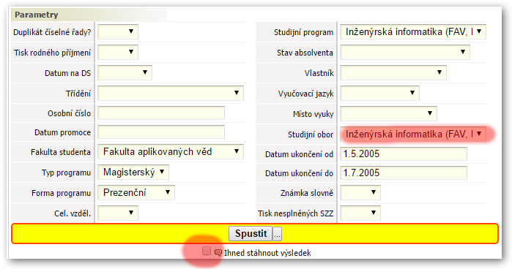Expand the Datum na DS dropdown
512x269 pixels.
click(x=125, y=72)
